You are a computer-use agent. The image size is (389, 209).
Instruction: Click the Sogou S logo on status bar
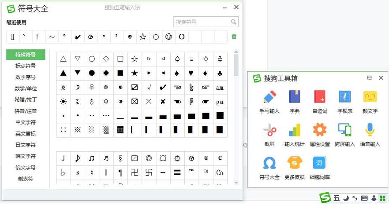(x=325, y=198)
